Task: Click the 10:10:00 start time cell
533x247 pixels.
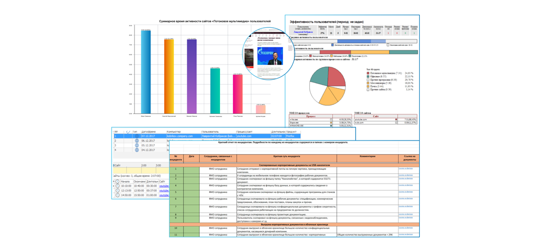Action: (126, 186)
